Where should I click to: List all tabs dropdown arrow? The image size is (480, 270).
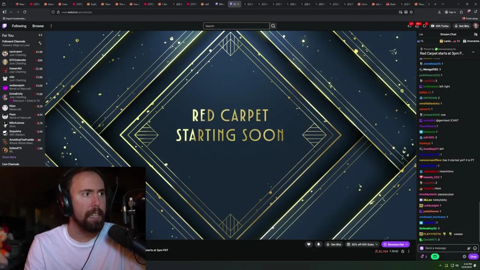click(x=443, y=4)
